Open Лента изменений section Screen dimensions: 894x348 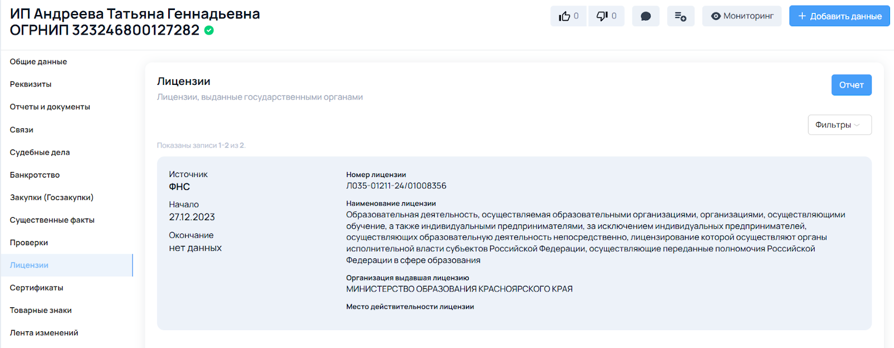44,333
